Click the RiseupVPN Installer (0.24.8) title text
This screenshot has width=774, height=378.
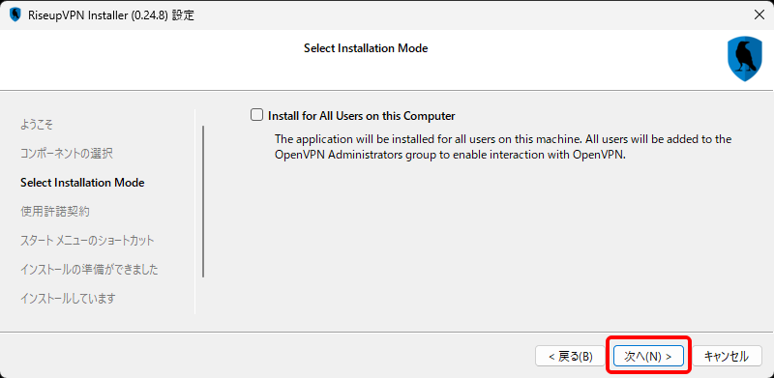(x=111, y=15)
